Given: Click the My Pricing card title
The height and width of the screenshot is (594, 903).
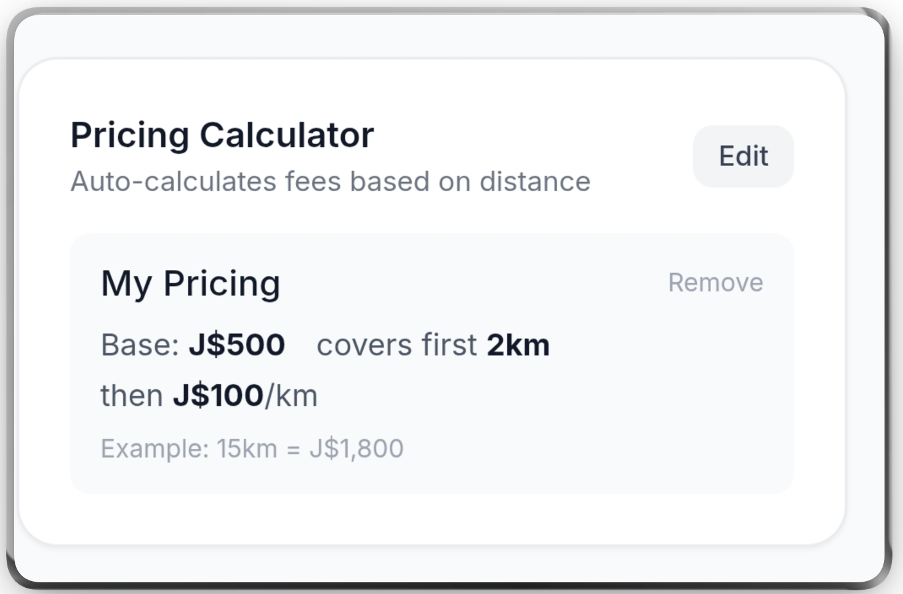Looking at the screenshot, I should click(x=191, y=283).
